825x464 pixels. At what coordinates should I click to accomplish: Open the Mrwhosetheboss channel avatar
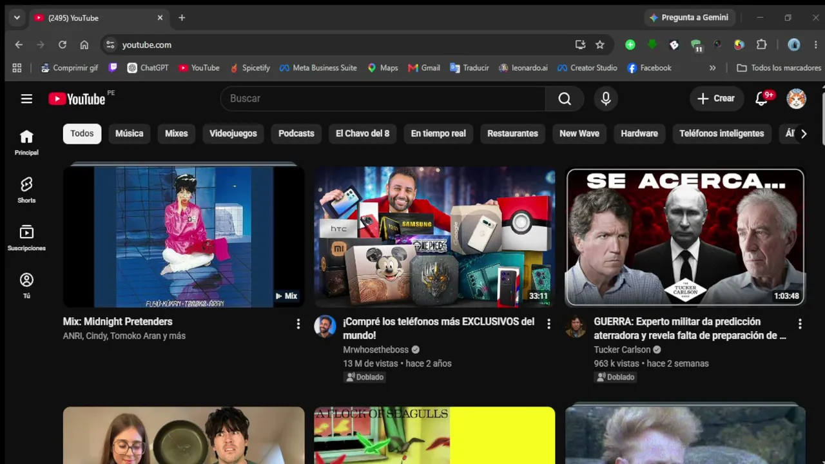pyautogui.click(x=325, y=326)
